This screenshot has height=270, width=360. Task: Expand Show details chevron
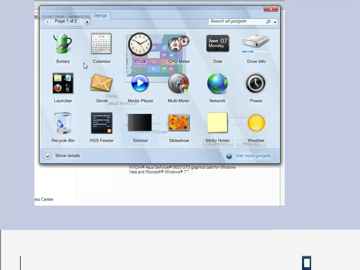pyautogui.click(x=47, y=156)
